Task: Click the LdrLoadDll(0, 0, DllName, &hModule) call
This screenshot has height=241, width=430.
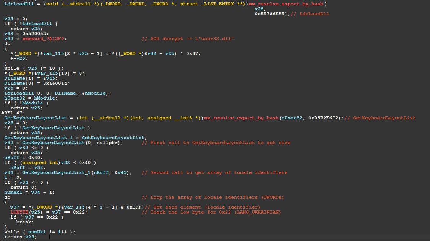Action: [58, 93]
